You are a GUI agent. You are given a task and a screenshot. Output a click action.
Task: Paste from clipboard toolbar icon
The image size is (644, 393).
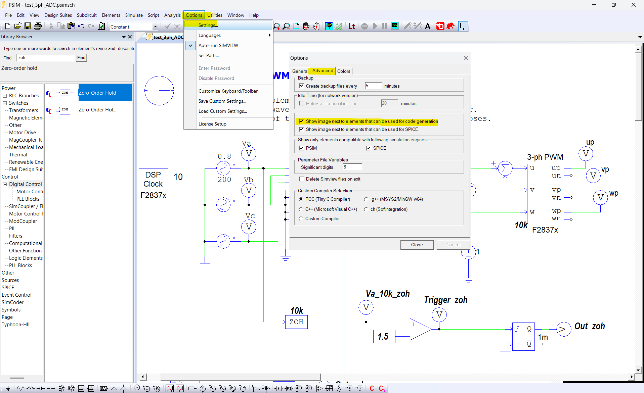71,26
